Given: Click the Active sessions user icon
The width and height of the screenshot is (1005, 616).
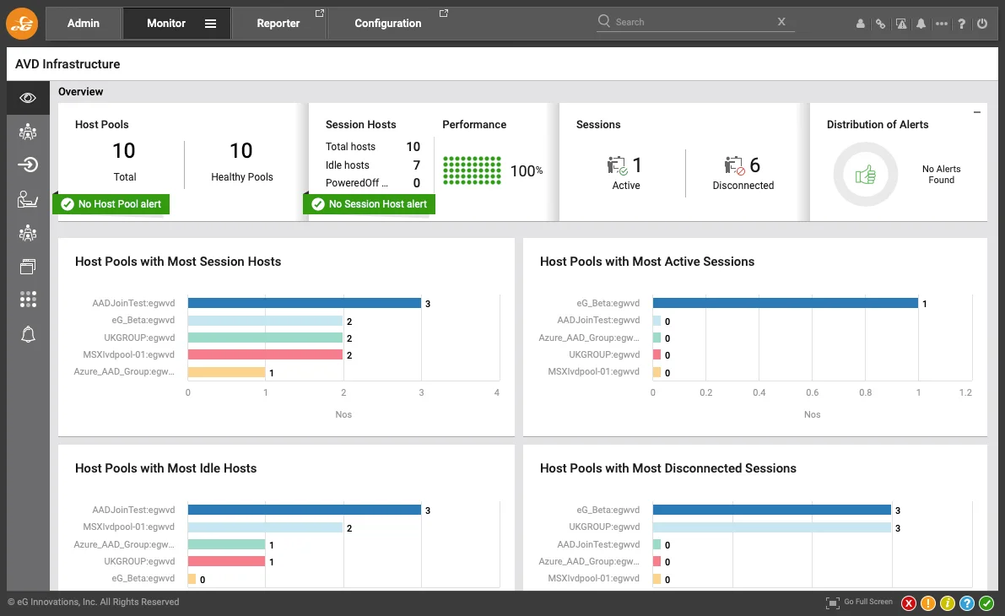Looking at the screenshot, I should (617, 165).
